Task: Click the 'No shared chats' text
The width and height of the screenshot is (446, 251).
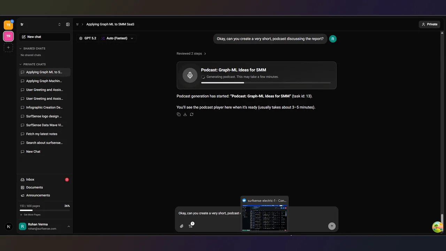Action: (31, 55)
